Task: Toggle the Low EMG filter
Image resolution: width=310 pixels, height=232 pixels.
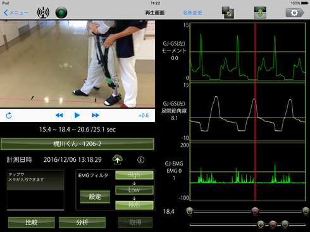Action: click(x=134, y=190)
